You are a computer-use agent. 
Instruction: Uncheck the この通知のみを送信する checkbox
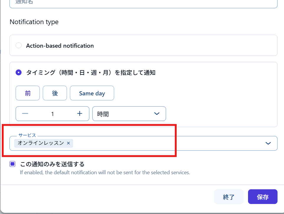point(12,164)
